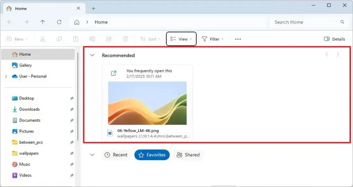
Task: Click the open-in-new icon on recommended card
Action: [x=114, y=73]
